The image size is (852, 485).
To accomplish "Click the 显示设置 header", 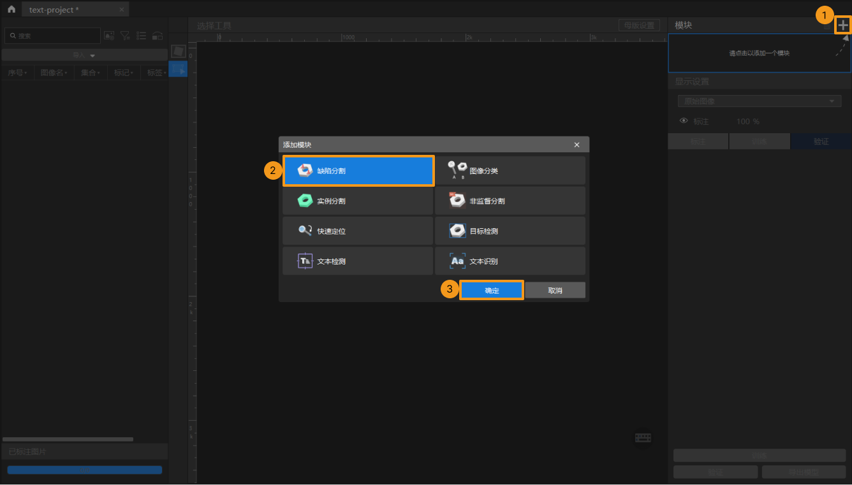I will [x=692, y=82].
